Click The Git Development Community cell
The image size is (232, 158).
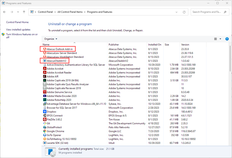click(127, 123)
